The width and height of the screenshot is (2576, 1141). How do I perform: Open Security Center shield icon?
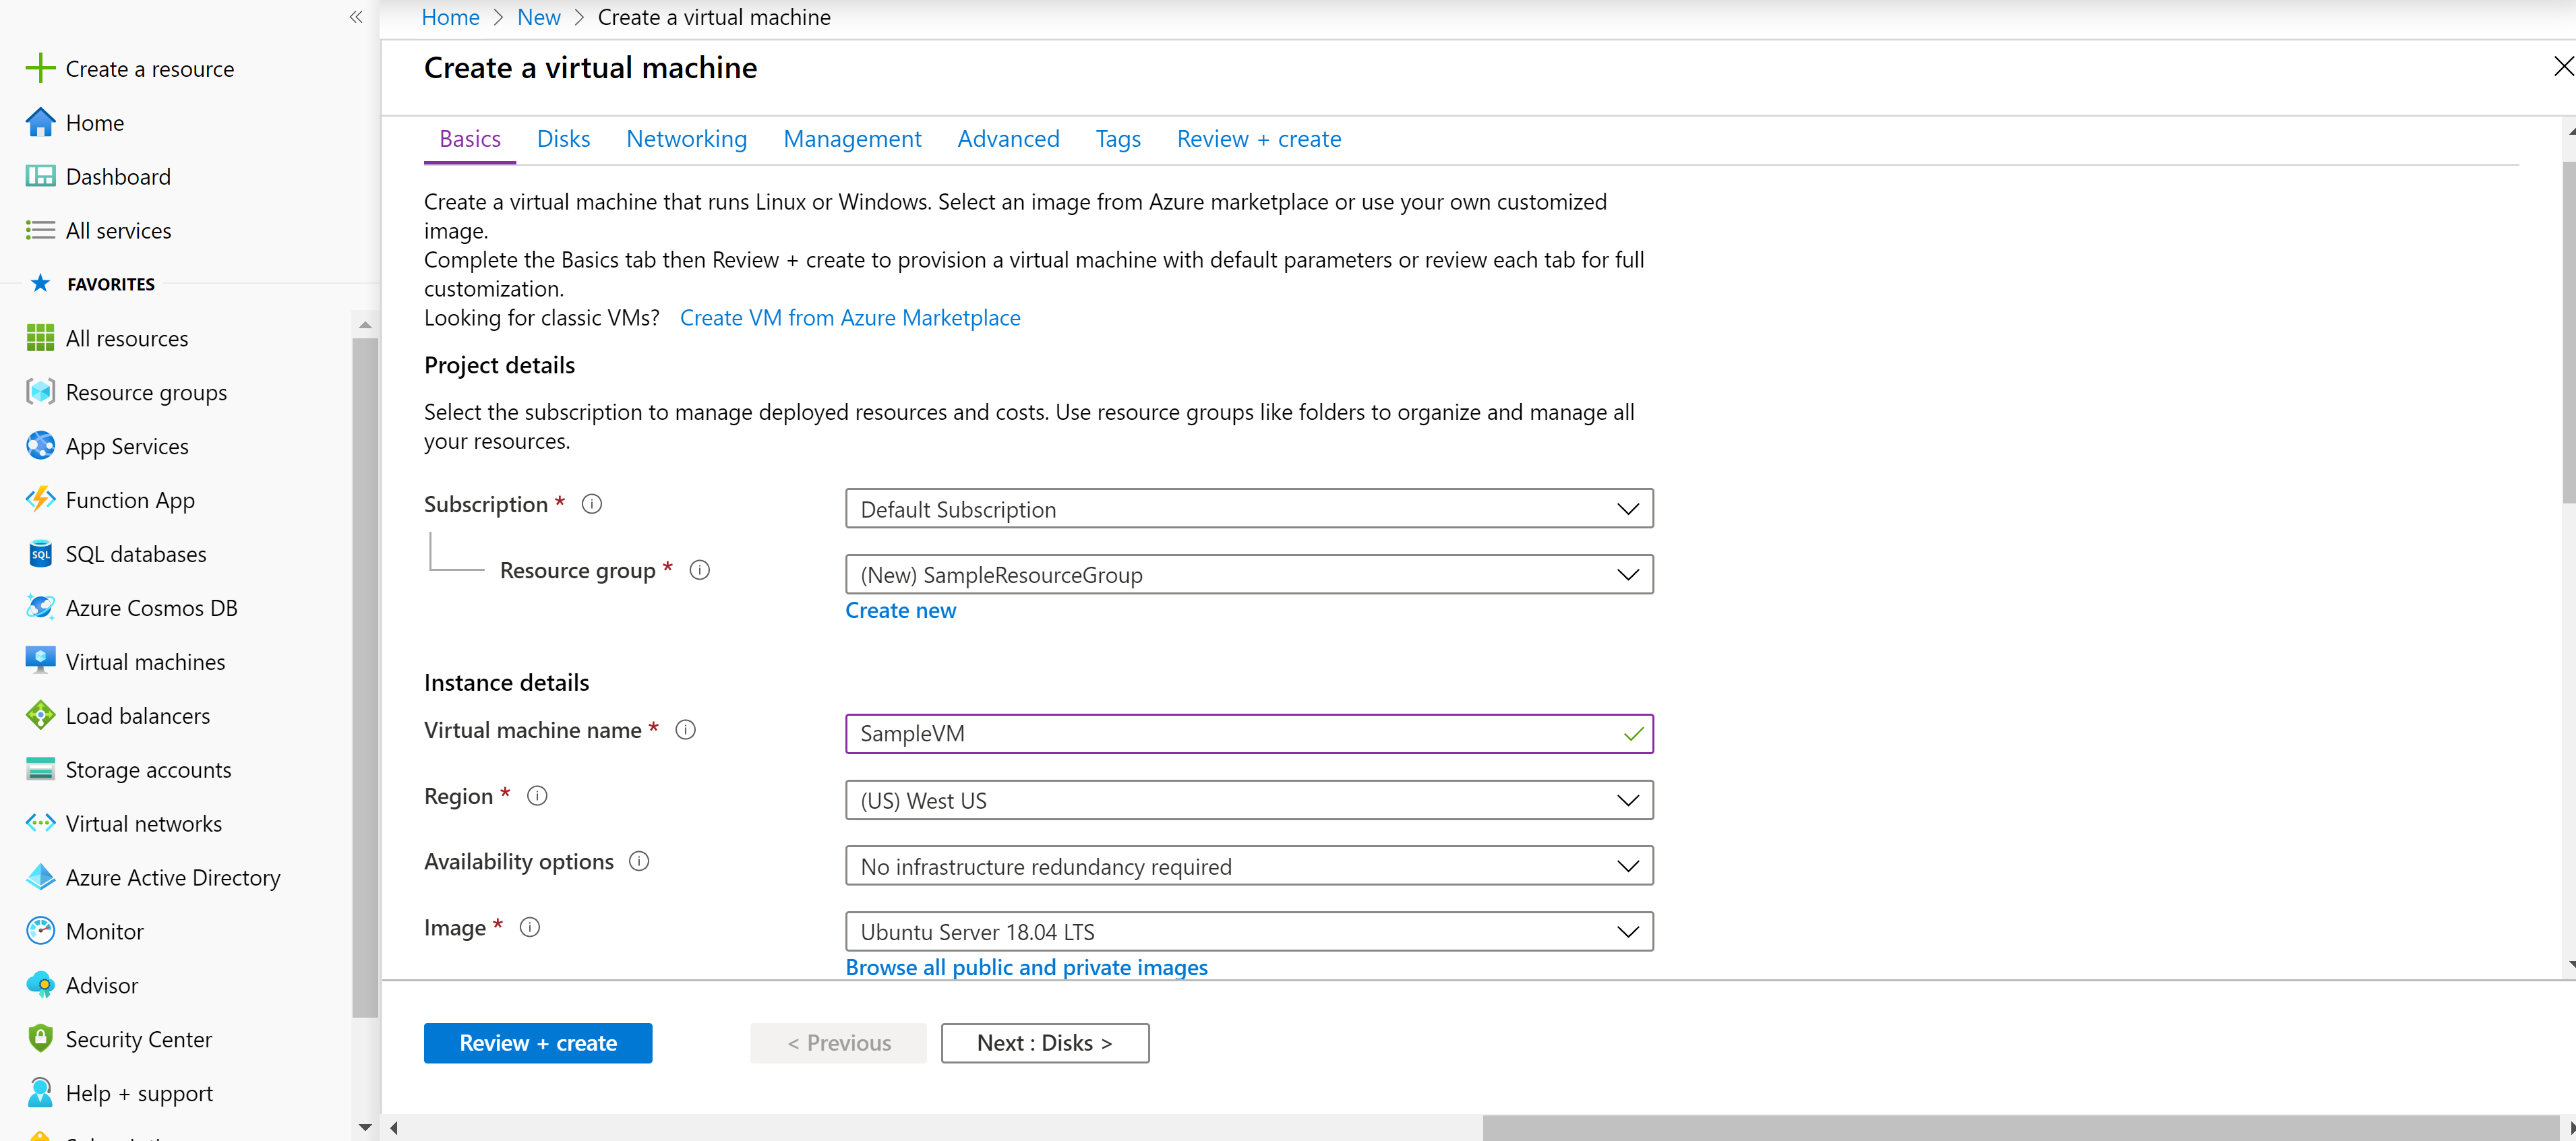(40, 1038)
